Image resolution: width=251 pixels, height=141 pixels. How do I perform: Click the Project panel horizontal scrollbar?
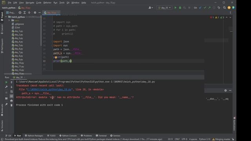18,74
